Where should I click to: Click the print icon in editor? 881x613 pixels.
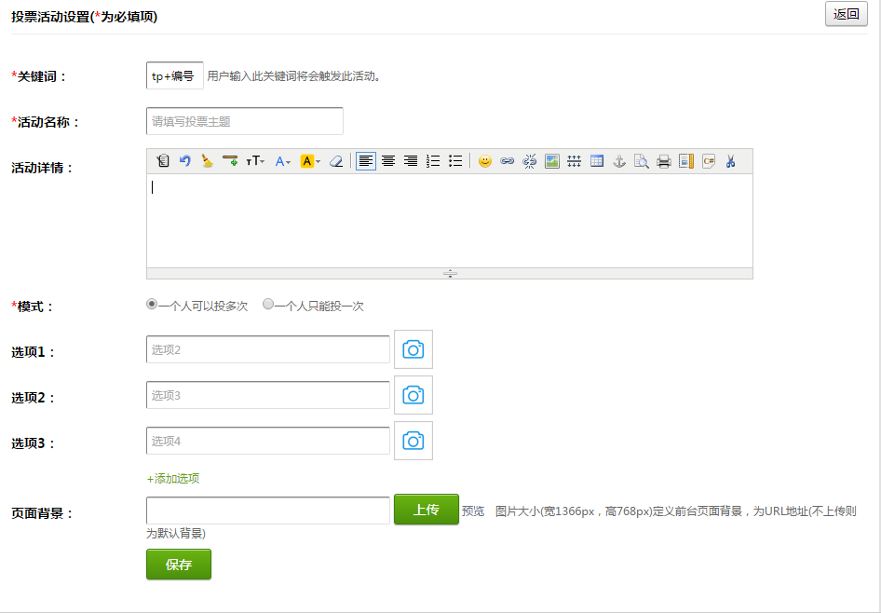(664, 161)
